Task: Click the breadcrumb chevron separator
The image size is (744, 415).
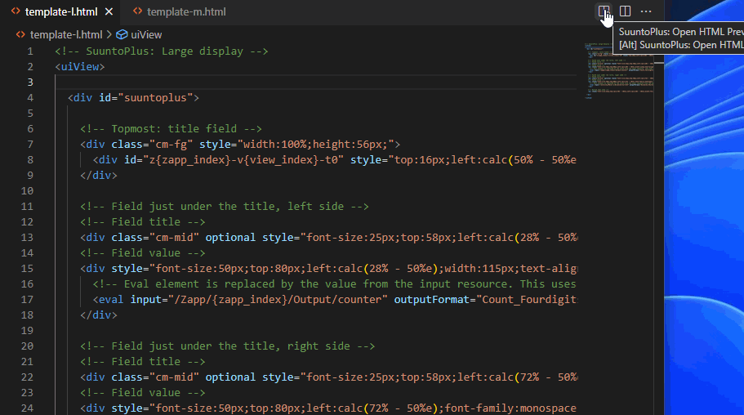Action: coord(109,34)
